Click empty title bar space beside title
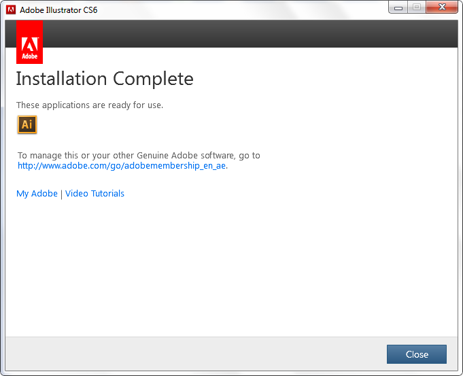 coord(238,10)
